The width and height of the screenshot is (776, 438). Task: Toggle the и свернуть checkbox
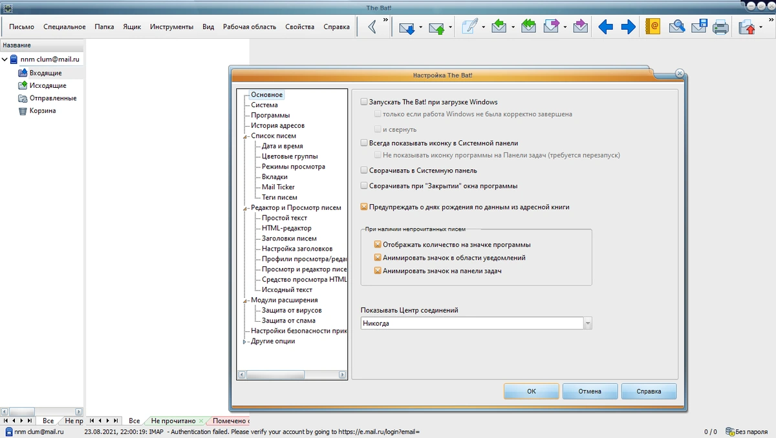378,129
